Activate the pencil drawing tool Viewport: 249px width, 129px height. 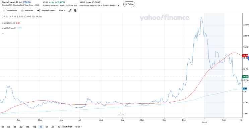click(70, 10)
